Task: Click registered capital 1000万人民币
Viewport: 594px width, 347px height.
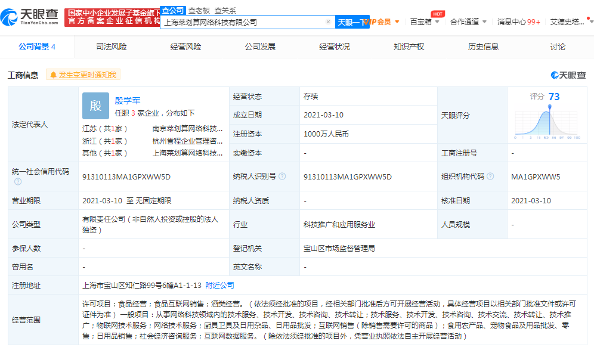Action: click(x=326, y=134)
